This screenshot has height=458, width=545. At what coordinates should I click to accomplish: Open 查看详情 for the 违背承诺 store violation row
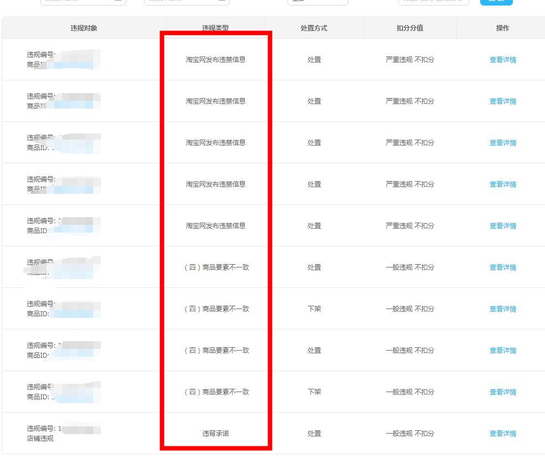click(x=502, y=434)
